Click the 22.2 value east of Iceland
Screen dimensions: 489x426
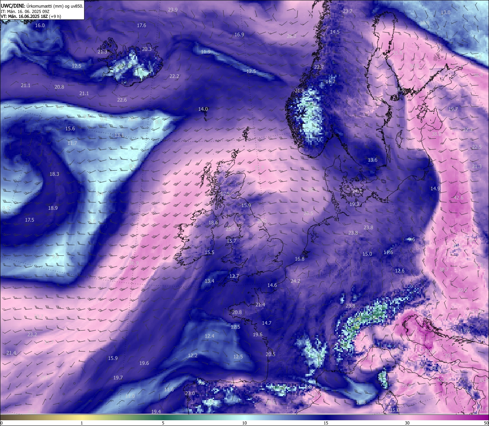click(x=174, y=76)
